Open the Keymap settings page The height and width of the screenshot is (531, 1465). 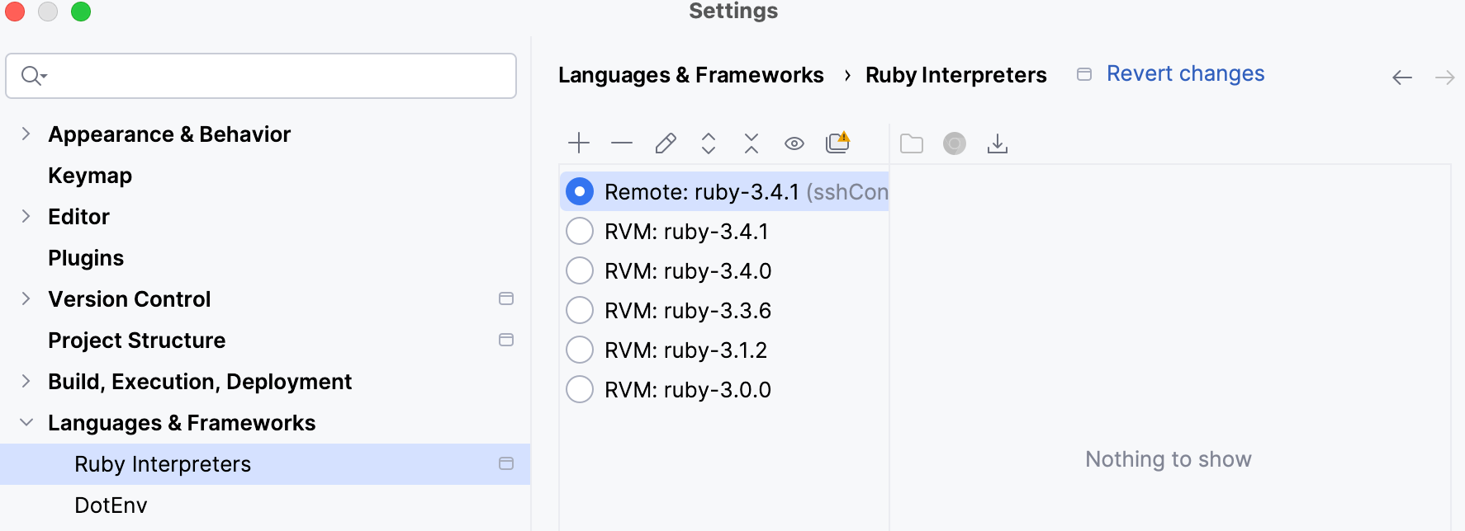click(x=89, y=175)
